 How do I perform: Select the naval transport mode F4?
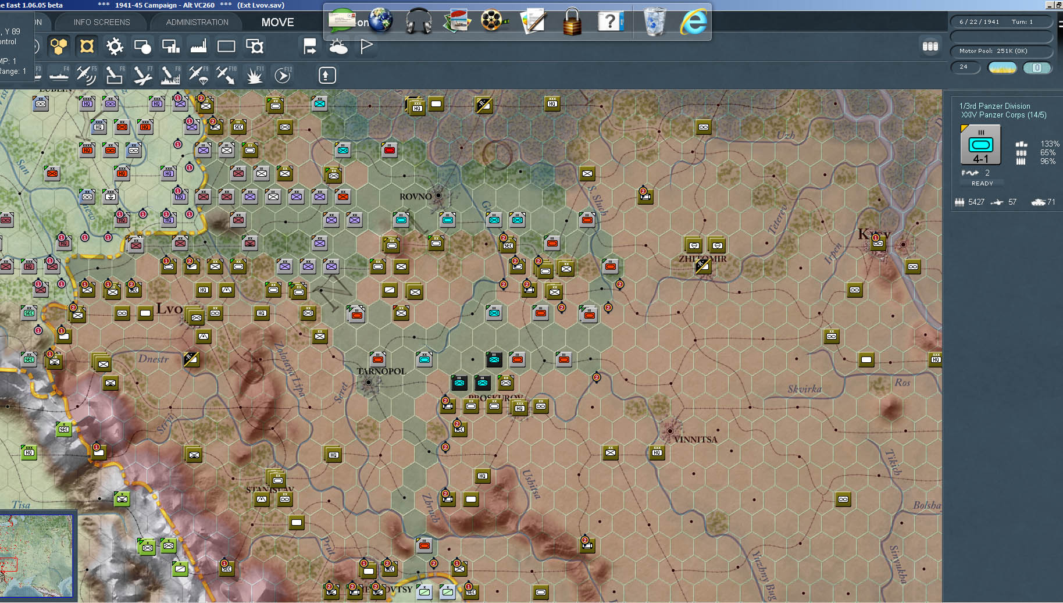(x=59, y=75)
